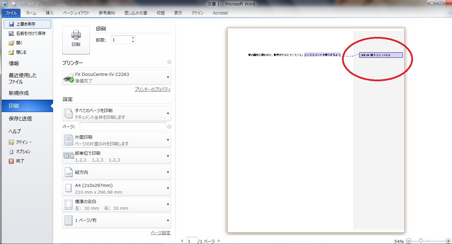Click the printer info icon beside プリンター

pos(169,62)
